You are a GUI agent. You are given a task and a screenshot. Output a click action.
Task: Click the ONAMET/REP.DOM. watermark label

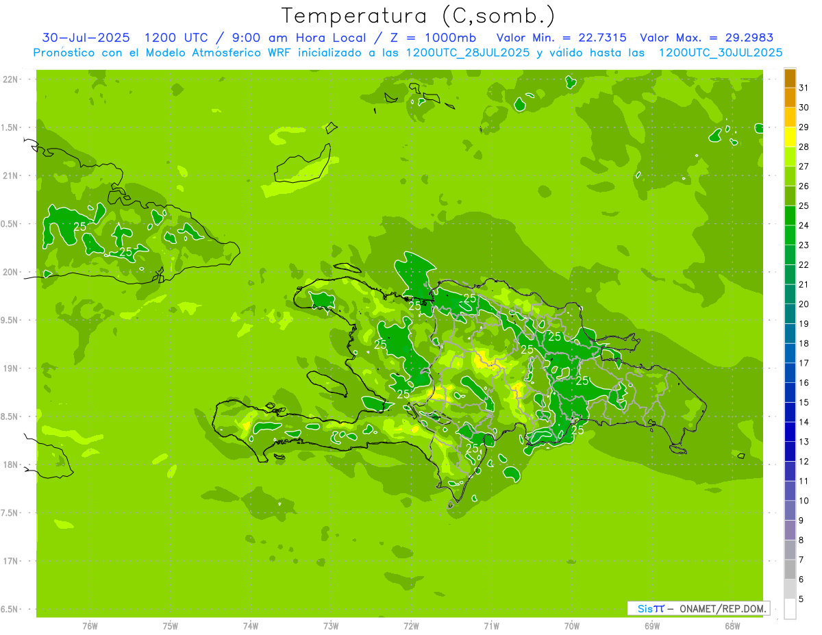click(x=698, y=608)
